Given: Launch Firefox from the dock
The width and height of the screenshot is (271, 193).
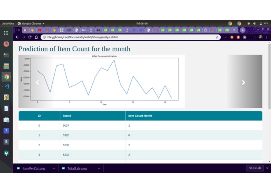Looking at the screenshot, I should click(6, 44).
